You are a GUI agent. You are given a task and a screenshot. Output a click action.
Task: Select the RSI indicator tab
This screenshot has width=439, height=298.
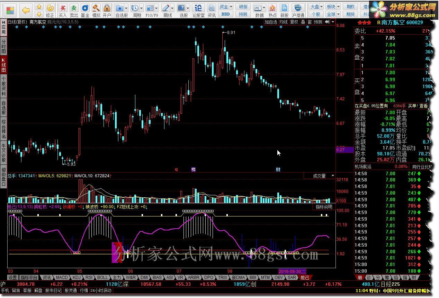89,278
